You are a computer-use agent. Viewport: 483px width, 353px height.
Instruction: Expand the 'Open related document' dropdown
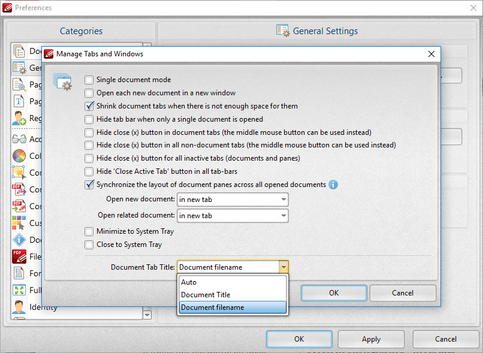pos(232,216)
